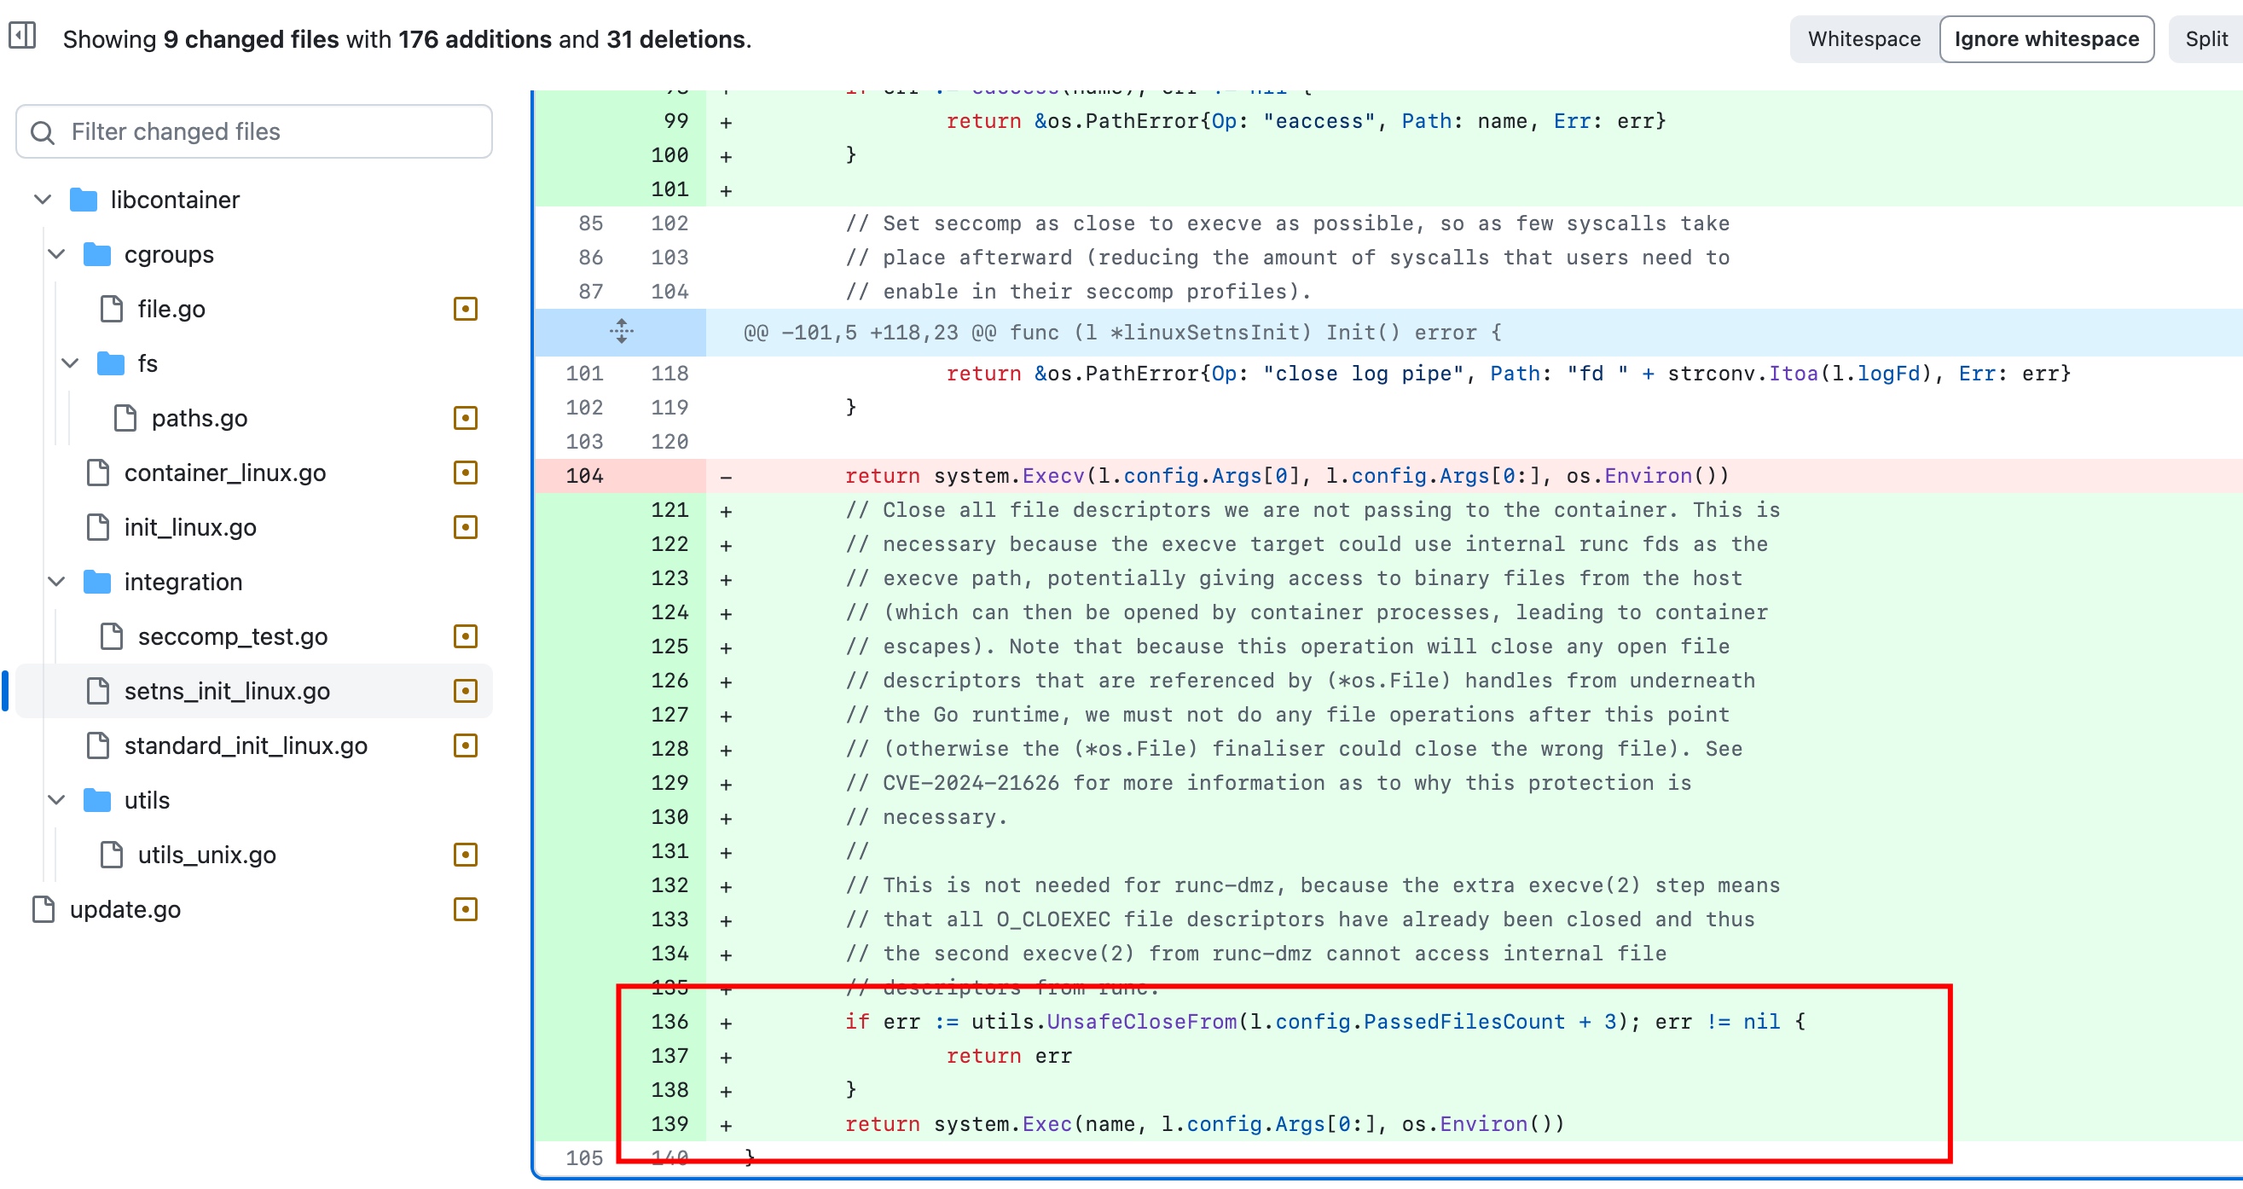Click modified status icon for utils_unix.go
The height and width of the screenshot is (1189, 2243).
pyautogui.click(x=466, y=855)
